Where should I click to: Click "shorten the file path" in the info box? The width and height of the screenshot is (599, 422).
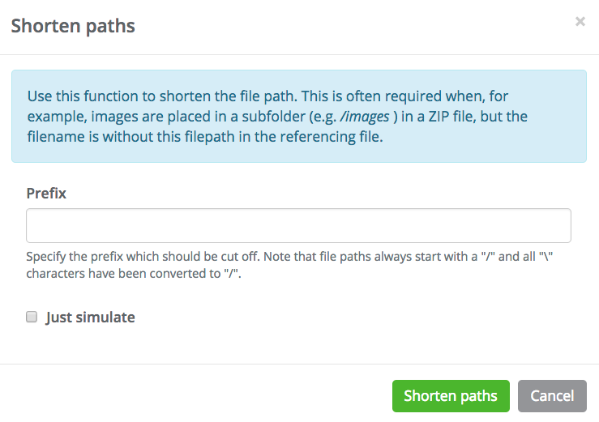[x=241, y=95]
